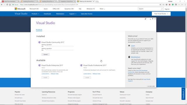The width and height of the screenshot is (187, 105).
Task: Open Microsoft SQL Server footer link
Action: click(98, 98)
